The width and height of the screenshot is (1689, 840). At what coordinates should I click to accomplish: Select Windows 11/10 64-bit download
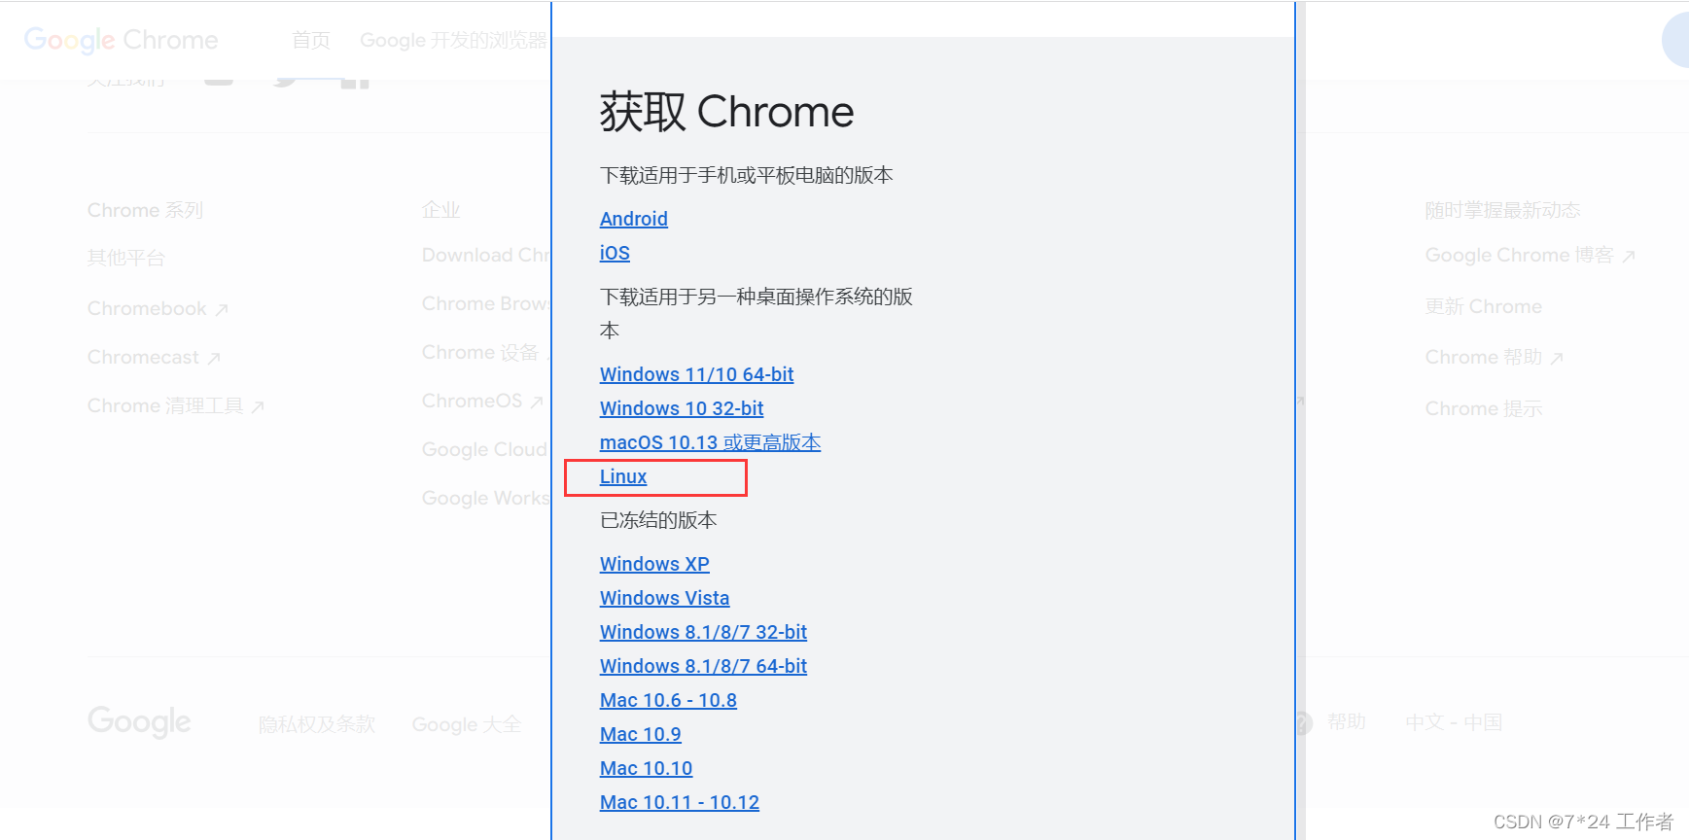[x=696, y=374]
